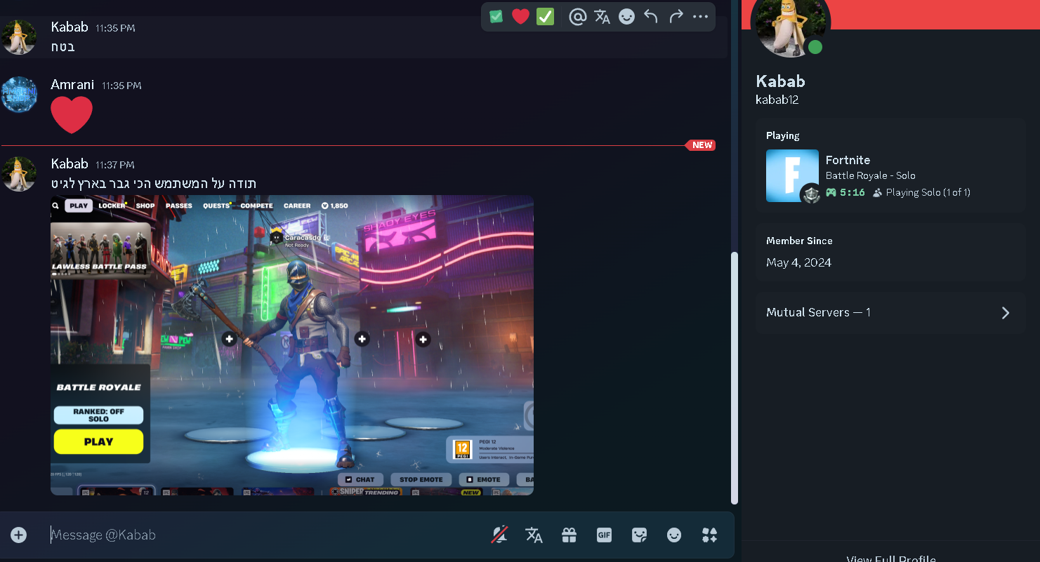Screen dimensions: 1040x562
Task: Open the GIF picker
Action: click(x=604, y=535)
